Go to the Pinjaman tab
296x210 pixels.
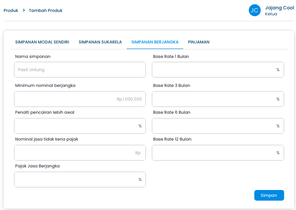coord(199,42)
